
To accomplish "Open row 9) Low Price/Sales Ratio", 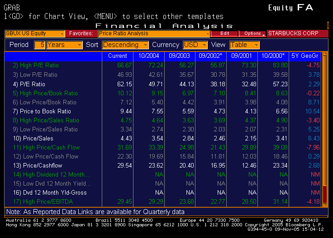I will point(45,130).
